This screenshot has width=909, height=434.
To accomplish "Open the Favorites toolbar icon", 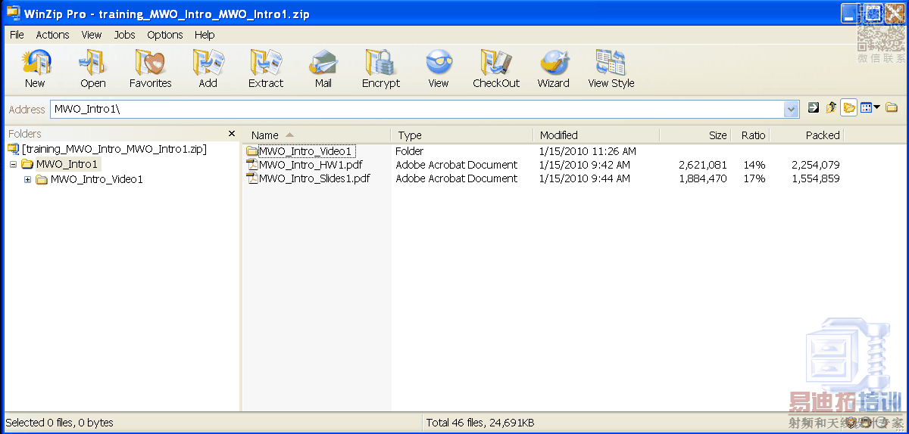I will click(150, 63).
